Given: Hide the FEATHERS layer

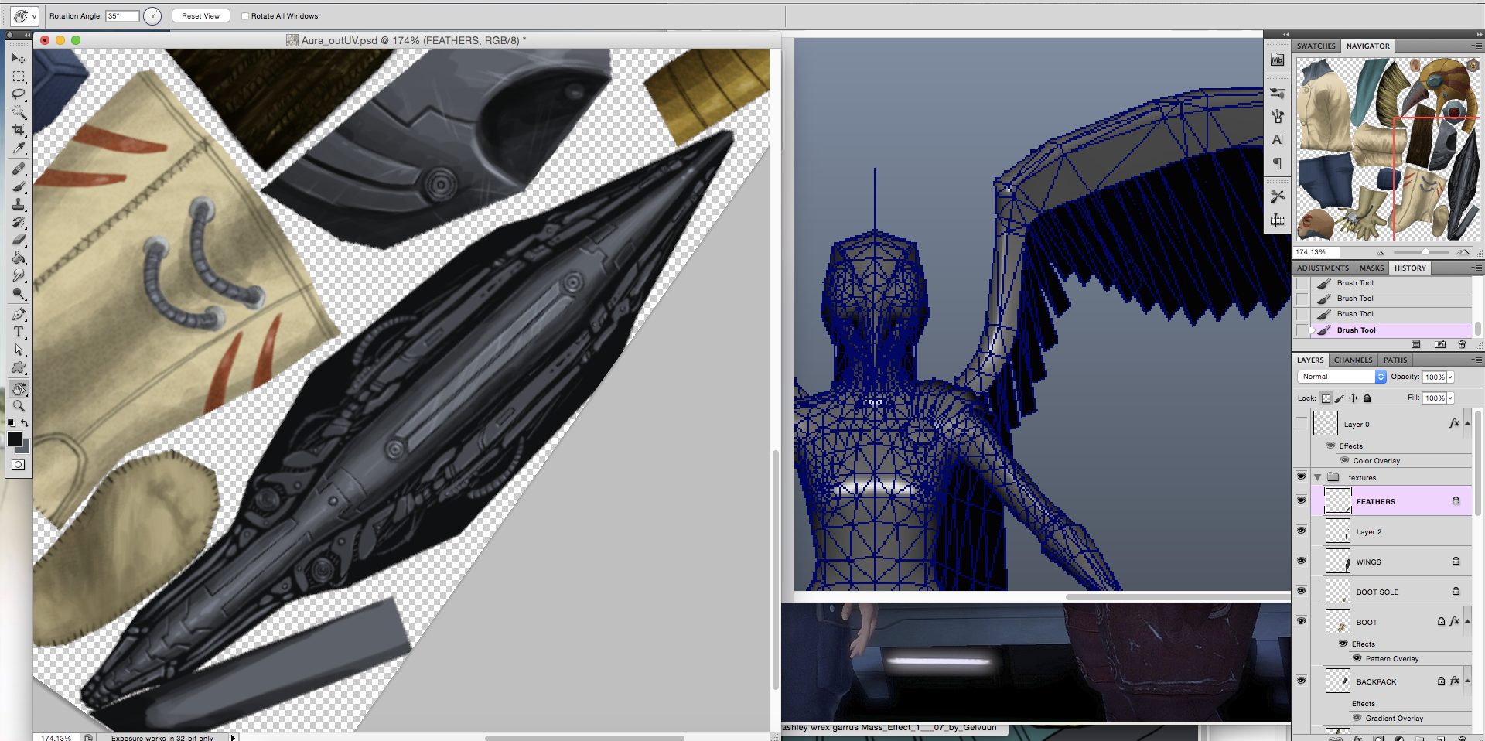Looking at the screenshot, I should [x=1302, y=500].
